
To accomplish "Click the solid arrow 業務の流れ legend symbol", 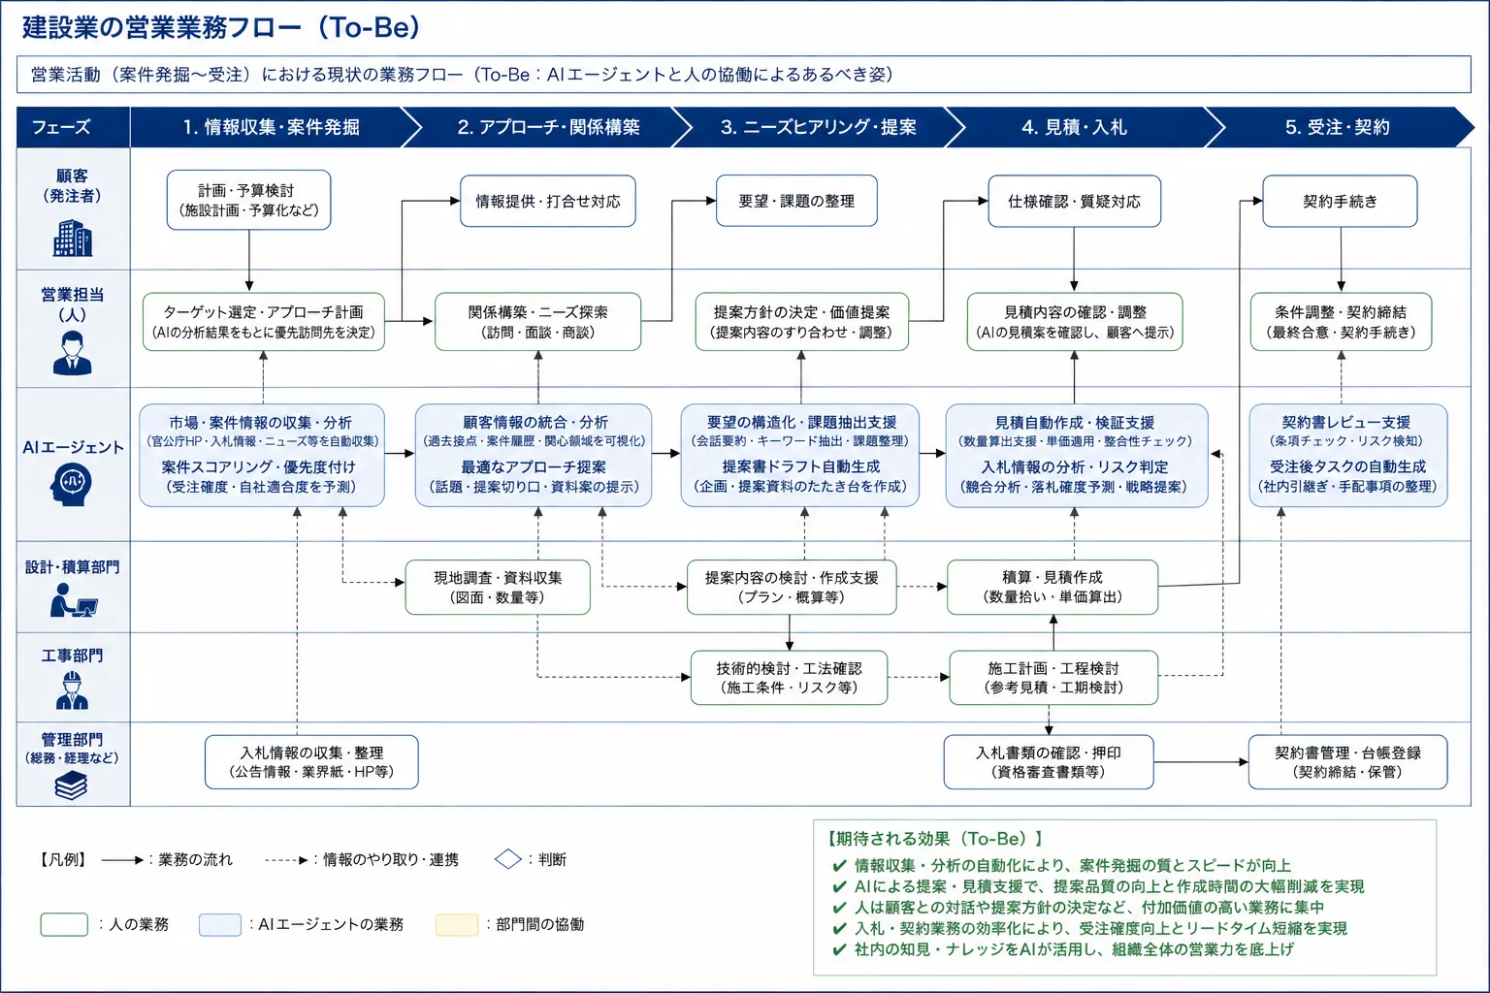I will pos(123,860).
